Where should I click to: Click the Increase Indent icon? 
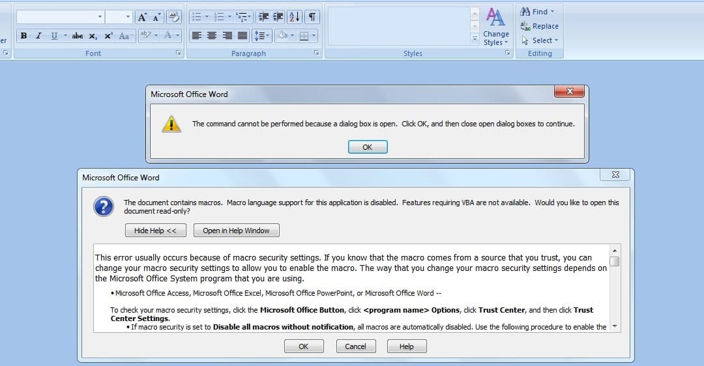coord(278,17)
